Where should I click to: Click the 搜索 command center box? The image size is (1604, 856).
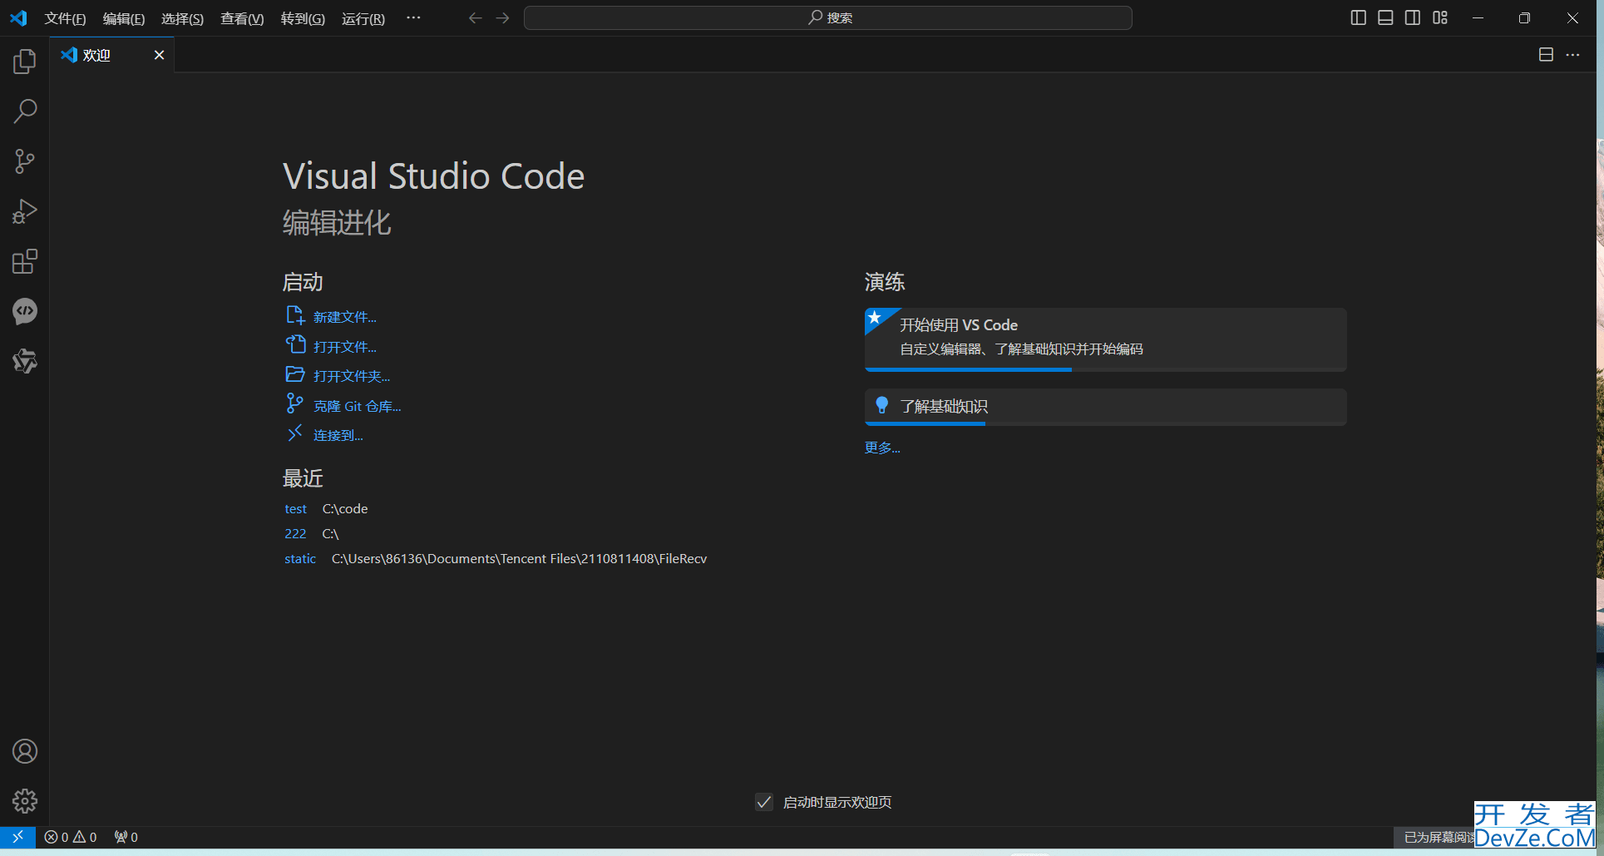827,18
